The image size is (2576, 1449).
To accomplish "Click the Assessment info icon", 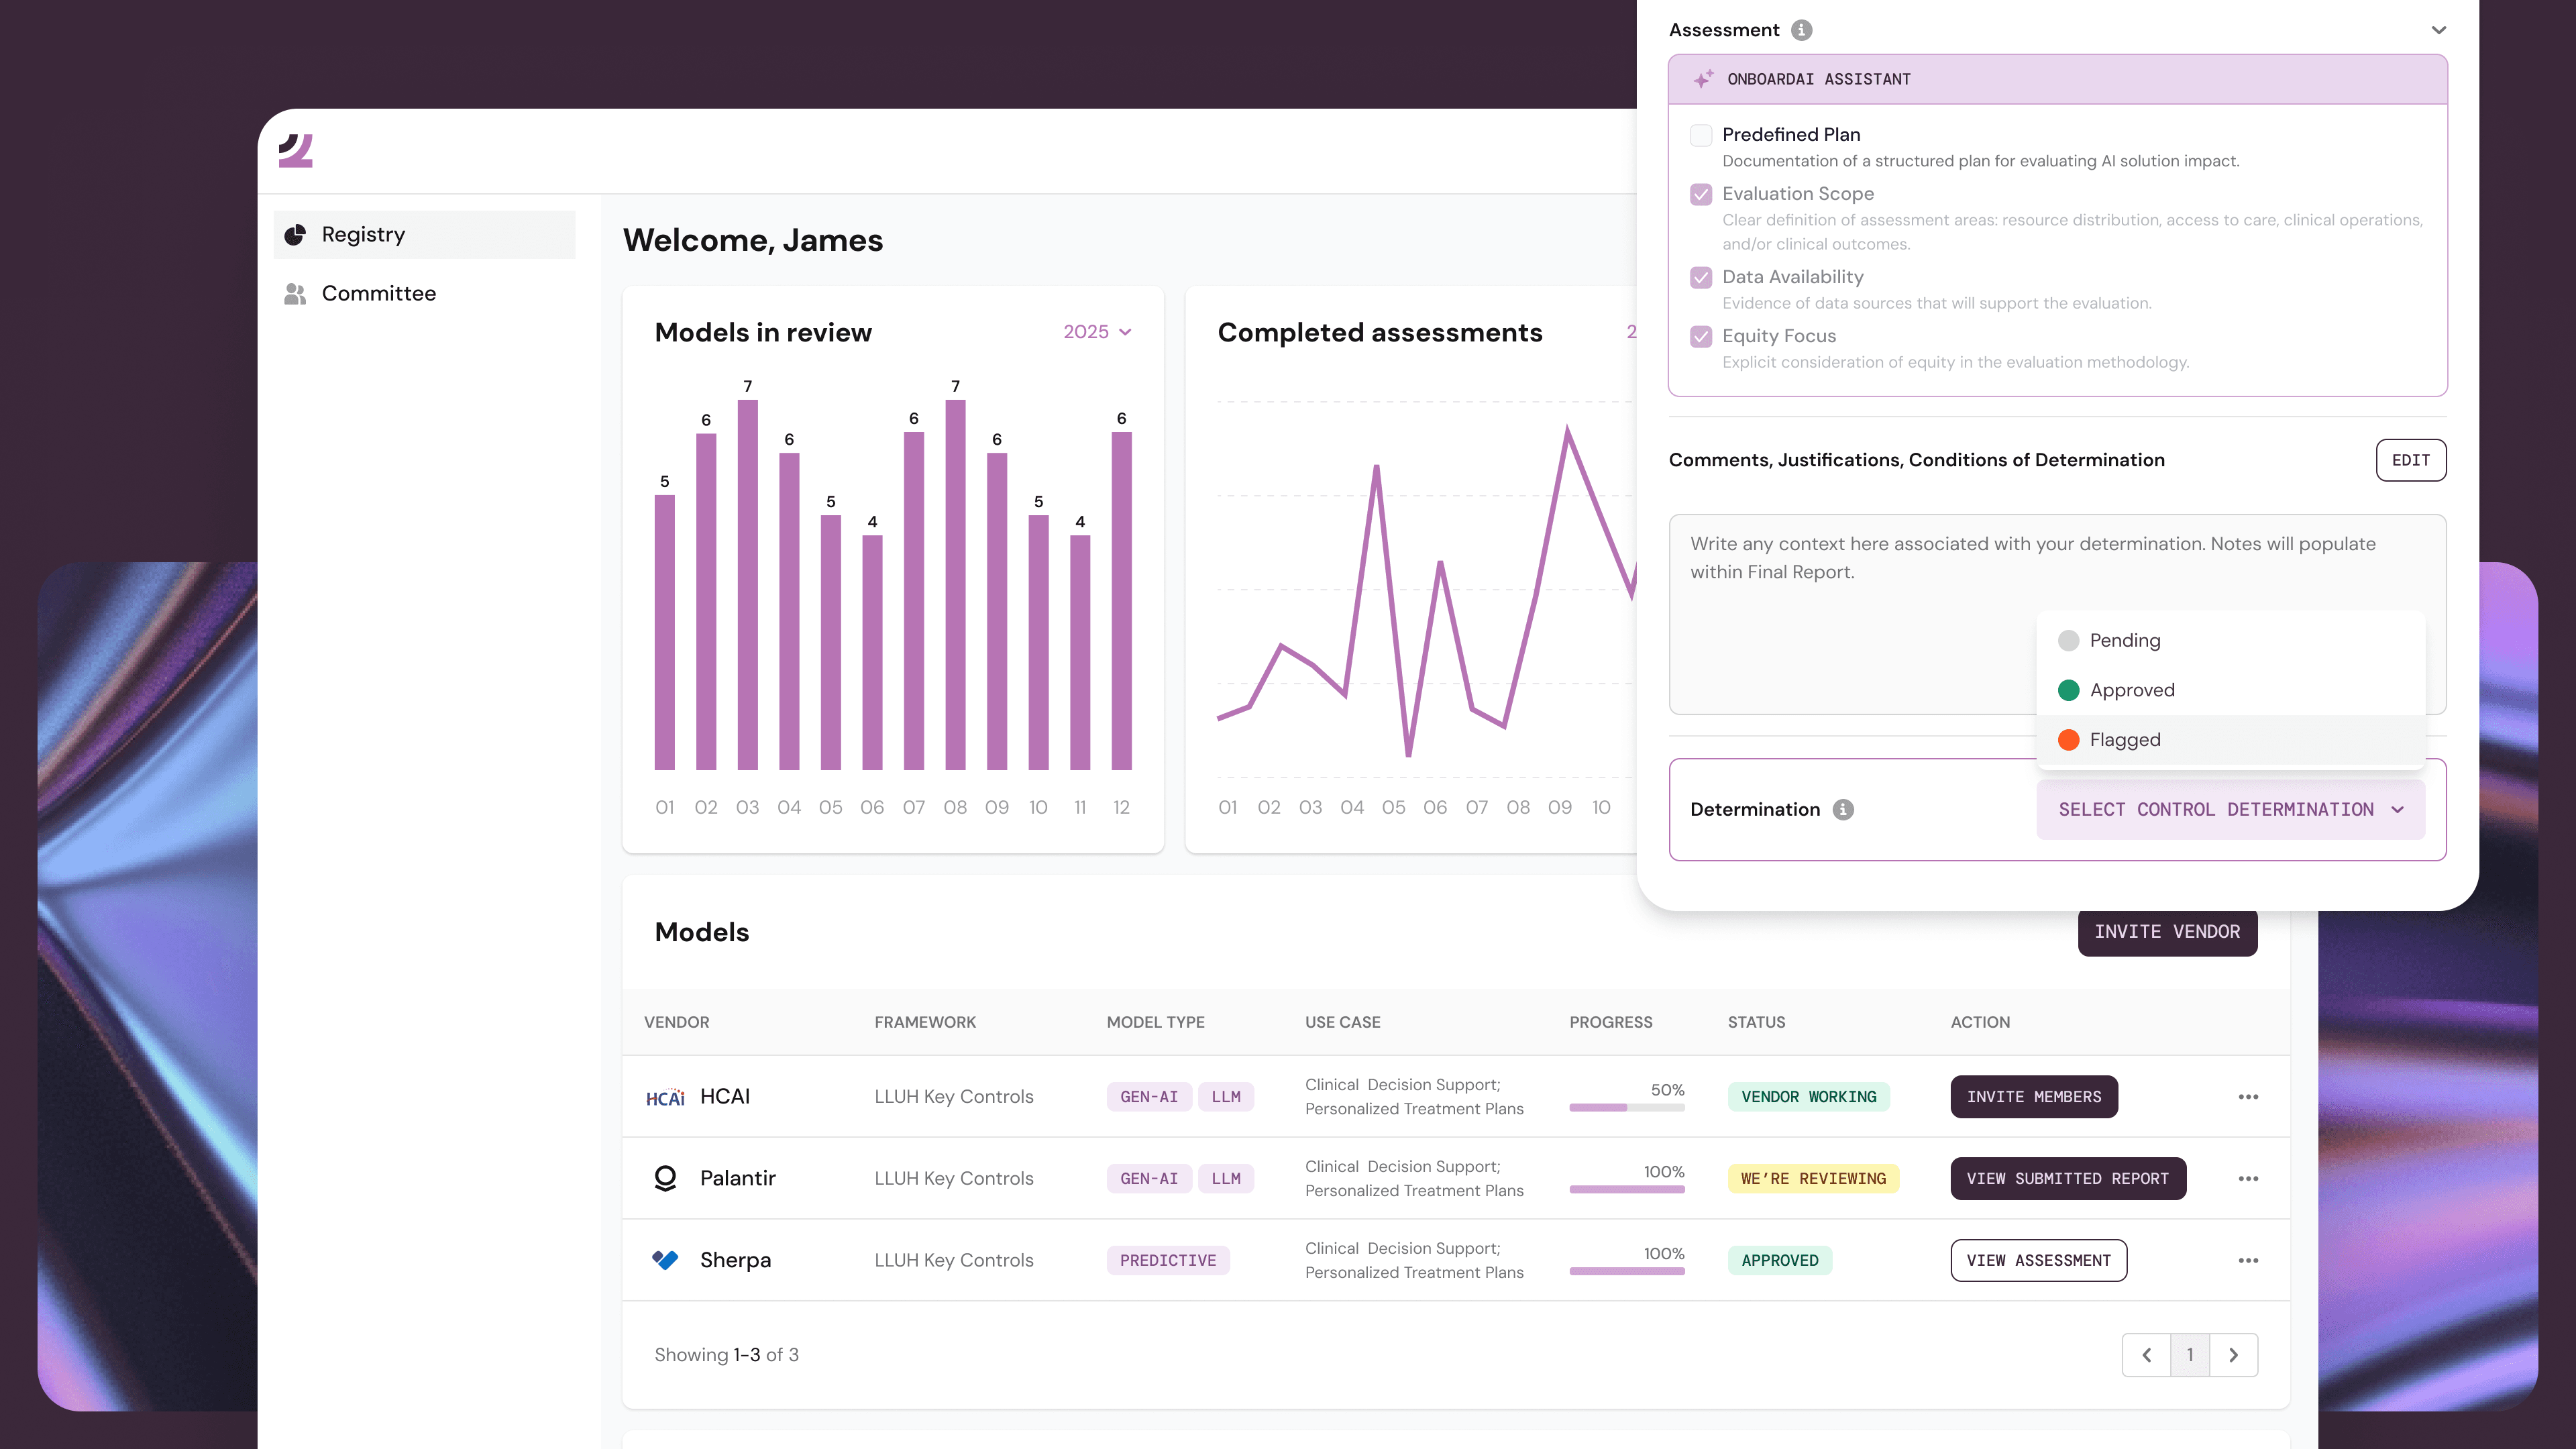I will pos(1801,30).
